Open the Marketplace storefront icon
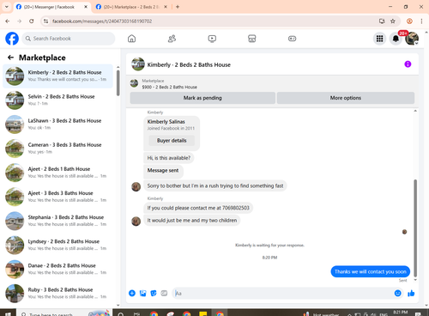The height and width of the screenshot is (316, 429). point(252,39)
